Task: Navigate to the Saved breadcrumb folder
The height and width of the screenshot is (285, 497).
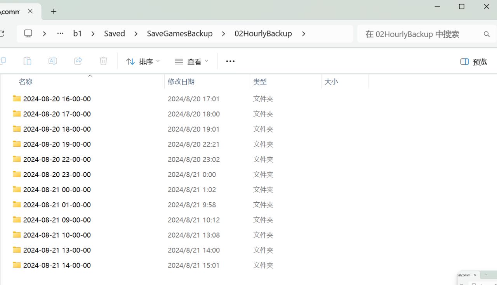Action: point(115,34)
